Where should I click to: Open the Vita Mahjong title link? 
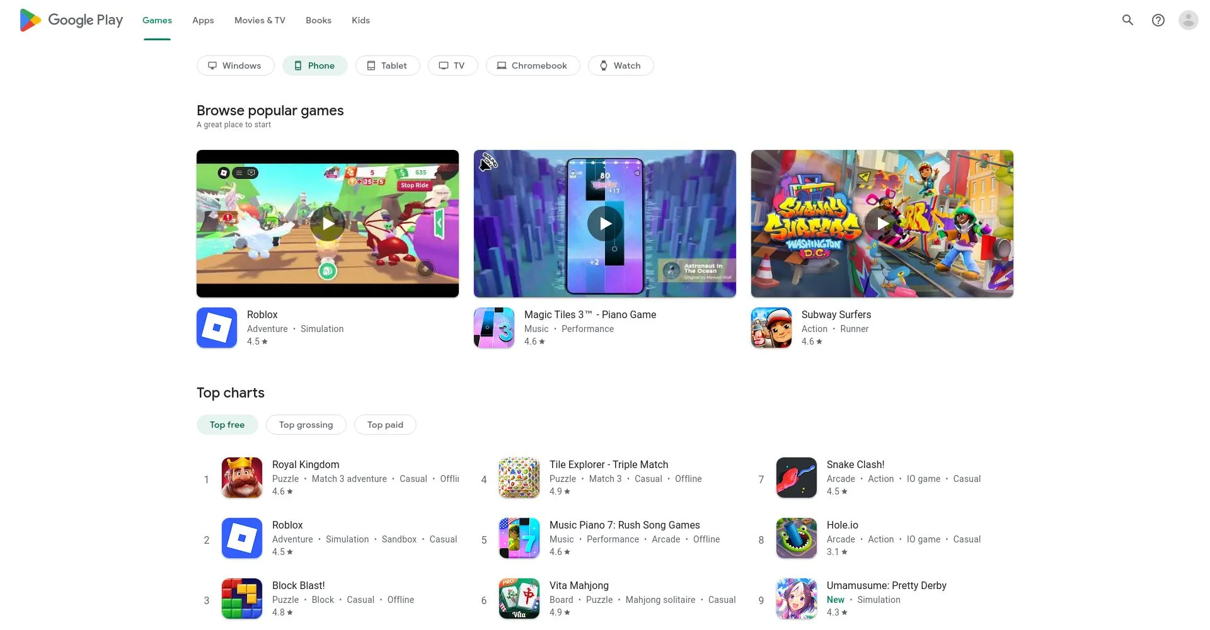coord(579,585)
